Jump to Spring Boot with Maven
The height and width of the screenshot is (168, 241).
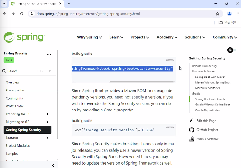click(210, 77)
